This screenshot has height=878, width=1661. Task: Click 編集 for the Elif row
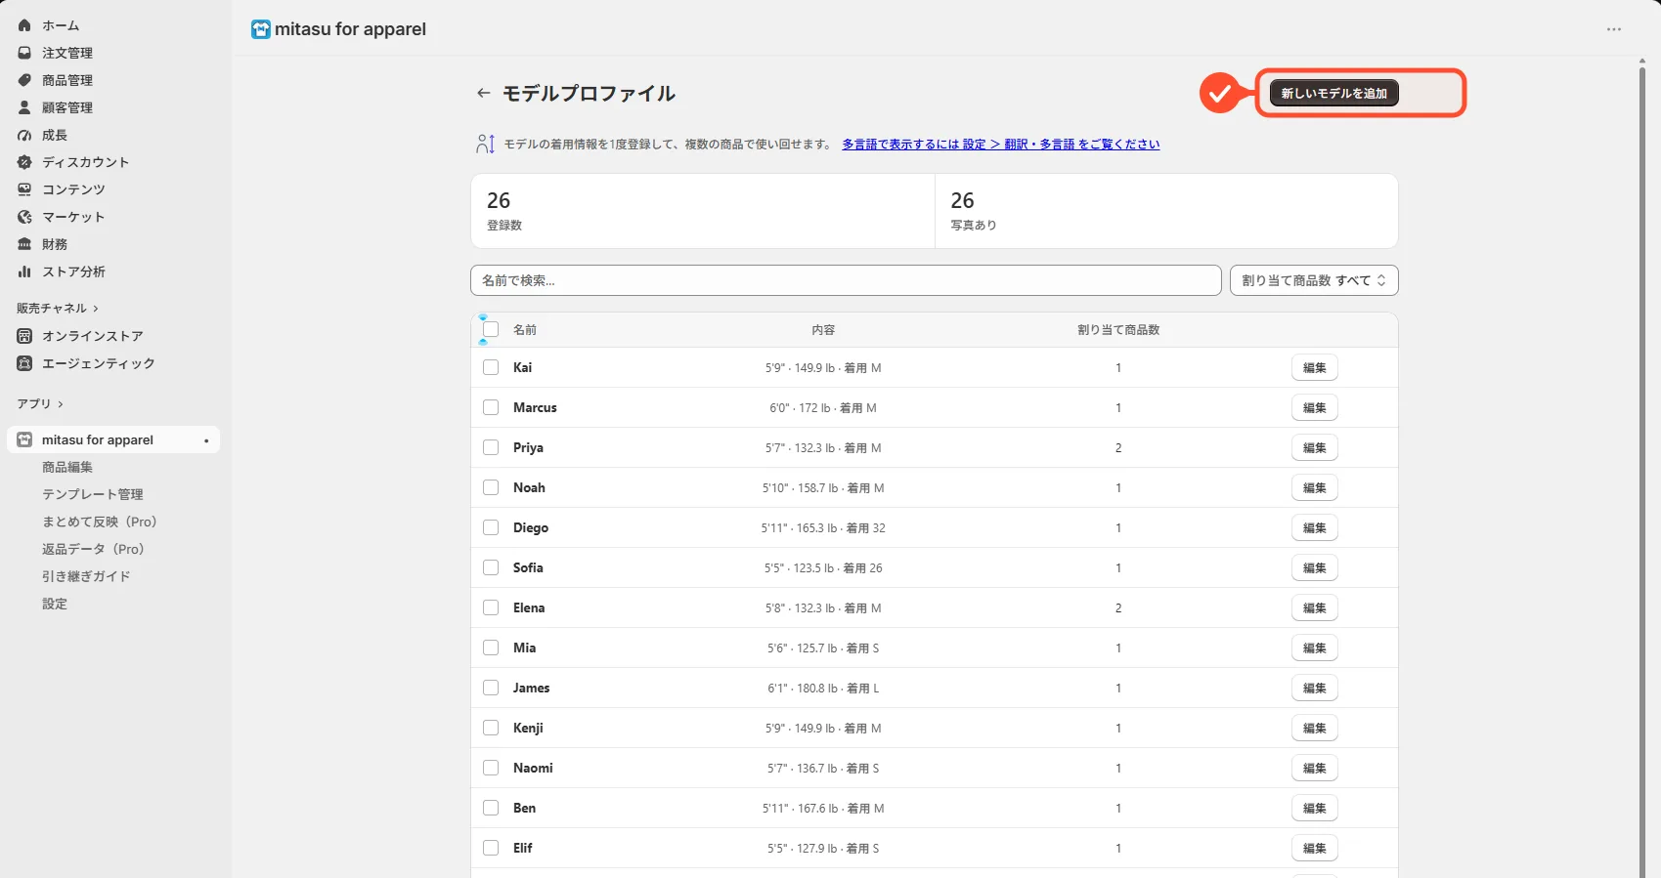click(1315, 848)
